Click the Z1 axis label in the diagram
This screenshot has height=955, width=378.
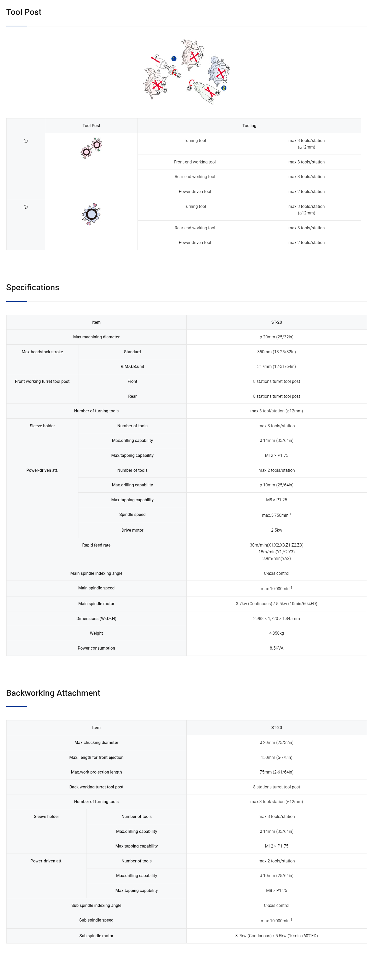[x=157, y=57]
